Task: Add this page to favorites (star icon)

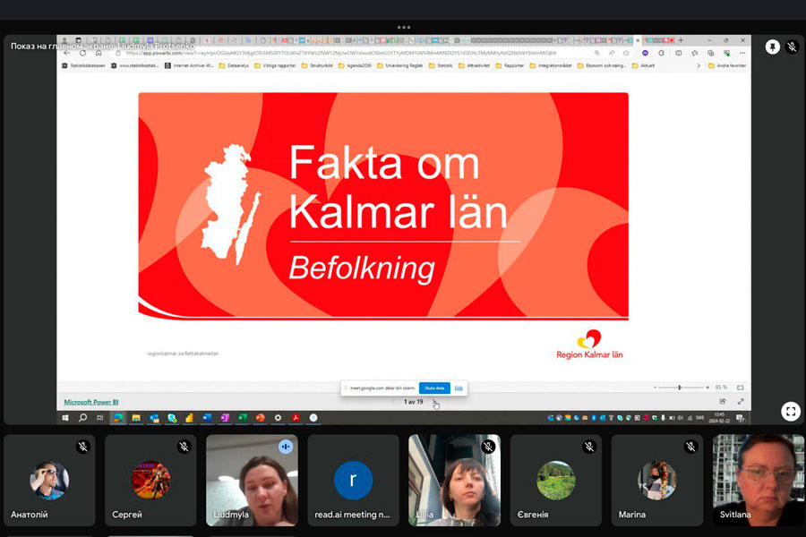Action: 626,53
